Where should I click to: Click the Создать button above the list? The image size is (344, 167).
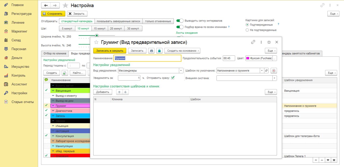52,73
